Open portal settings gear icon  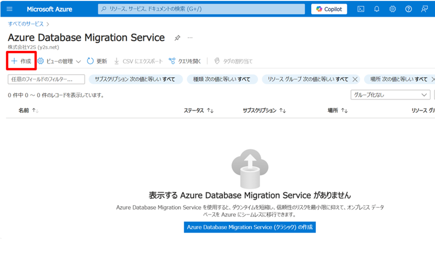pyautogui.click(x=392, y=9)
